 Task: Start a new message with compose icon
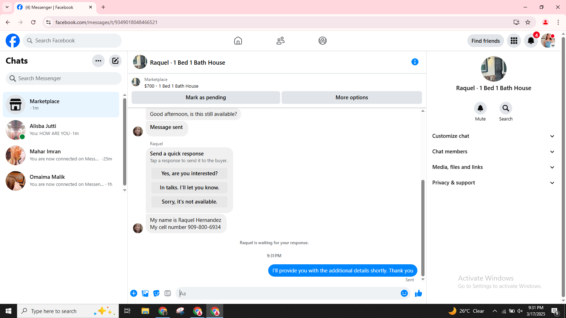point(115,61)
